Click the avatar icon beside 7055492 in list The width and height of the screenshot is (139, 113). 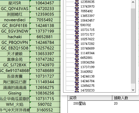[x=77, y=11]
